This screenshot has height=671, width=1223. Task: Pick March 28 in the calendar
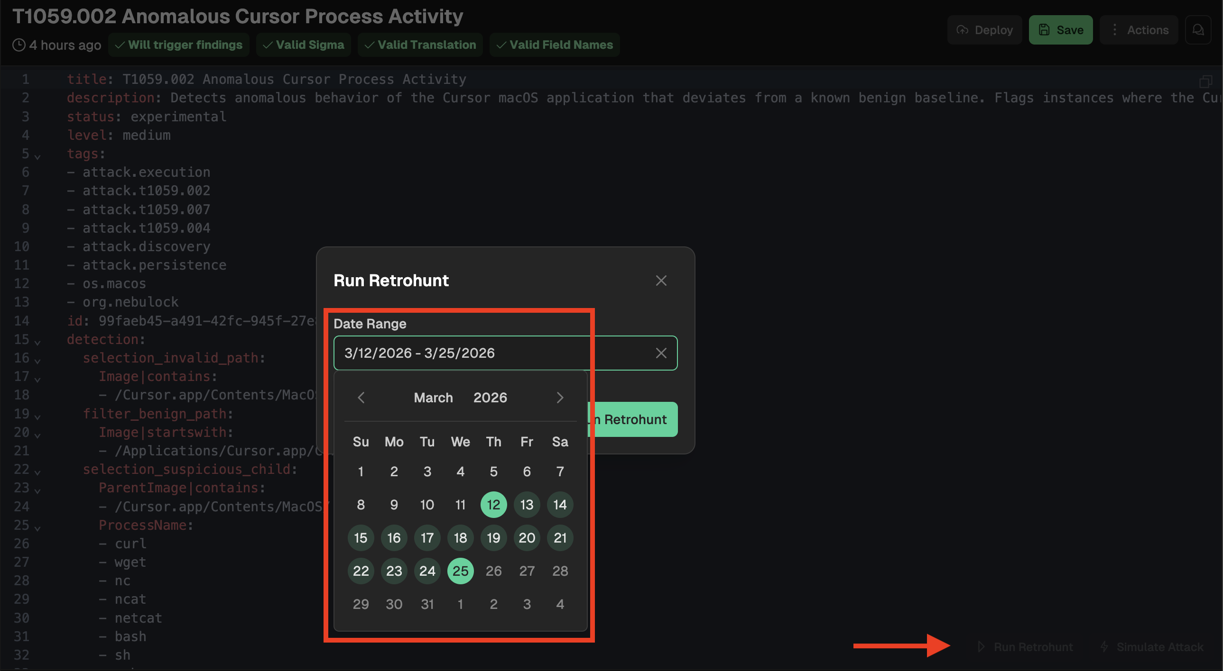560,571
